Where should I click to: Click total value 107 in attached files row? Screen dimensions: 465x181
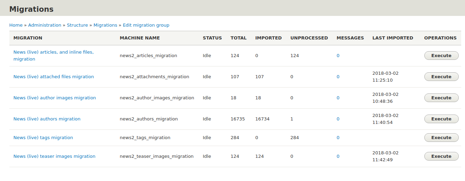235,77
